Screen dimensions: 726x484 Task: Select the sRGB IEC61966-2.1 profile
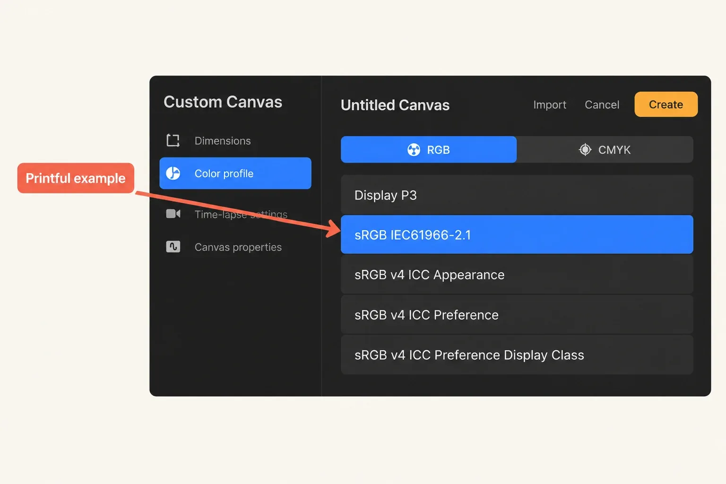coord(517,234)
